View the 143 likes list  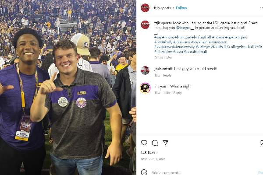pos(148,153)
